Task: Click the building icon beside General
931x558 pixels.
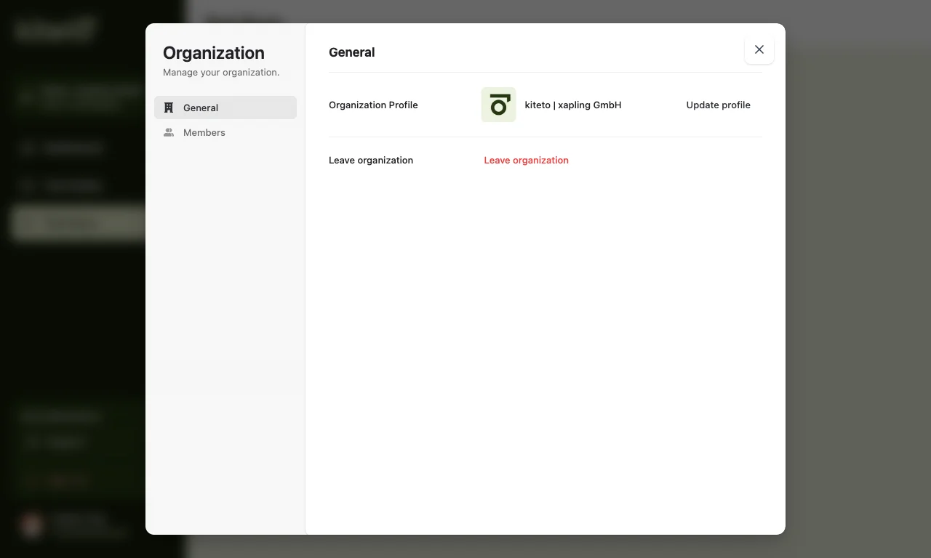Action: [x=169, y=108]
